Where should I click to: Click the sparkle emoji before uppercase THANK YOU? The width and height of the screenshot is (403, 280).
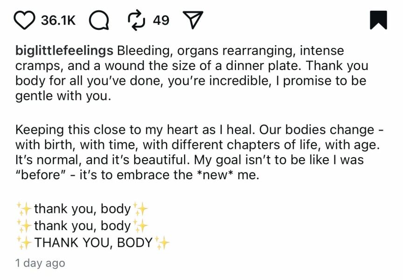click(23, 243)
